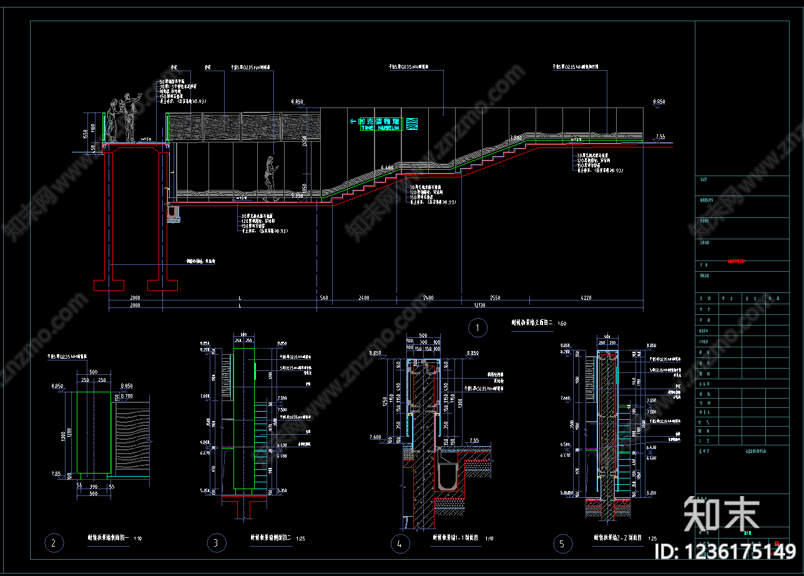Click the 8.850 elevation marker at top right
Screen dimensions: 804x576
click(659, 101)
